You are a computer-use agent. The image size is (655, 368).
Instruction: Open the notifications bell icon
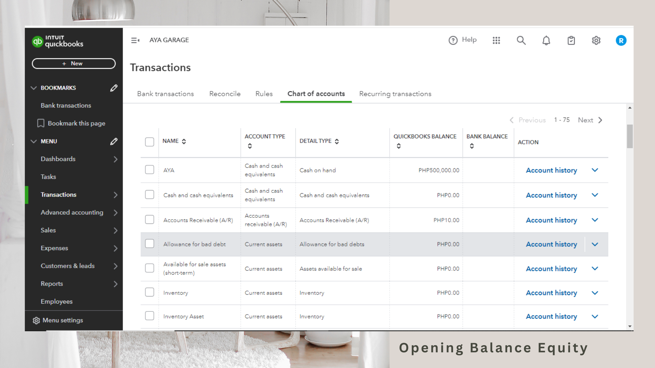(546, 41)
